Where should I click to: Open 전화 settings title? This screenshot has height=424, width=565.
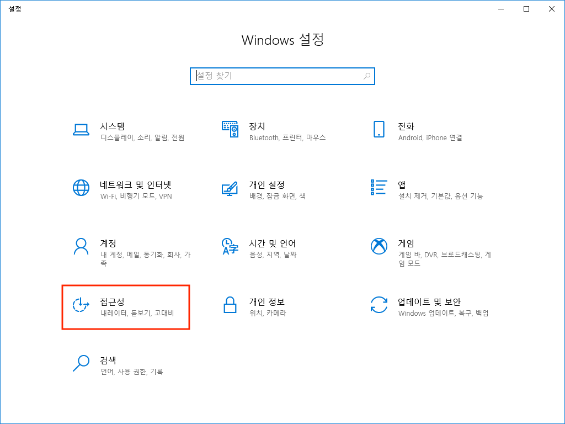(406, 126)
